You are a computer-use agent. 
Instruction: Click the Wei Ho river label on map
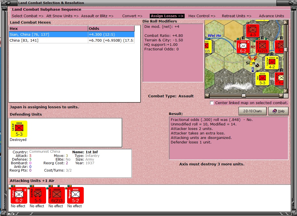(x=214, y=36)
